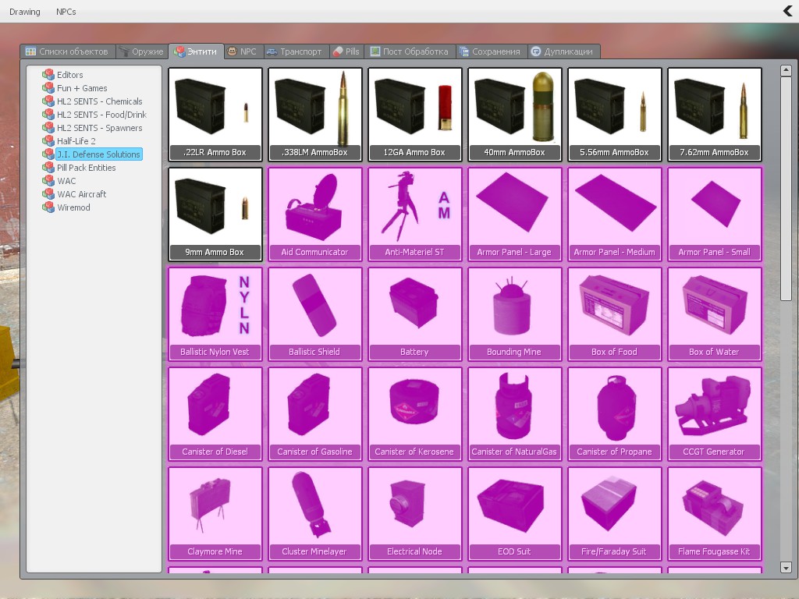Open the NPCs menu
The image size is (799, 599).
click(66, 12)
